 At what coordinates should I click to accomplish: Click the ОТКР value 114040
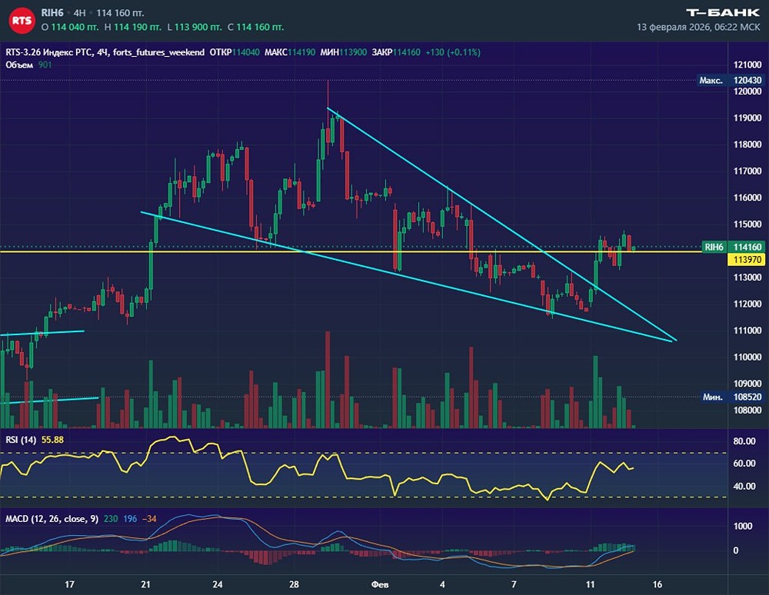click(246, 52)
